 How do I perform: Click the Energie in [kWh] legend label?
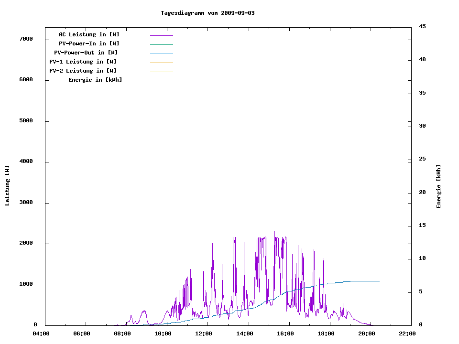pos(95,80)
